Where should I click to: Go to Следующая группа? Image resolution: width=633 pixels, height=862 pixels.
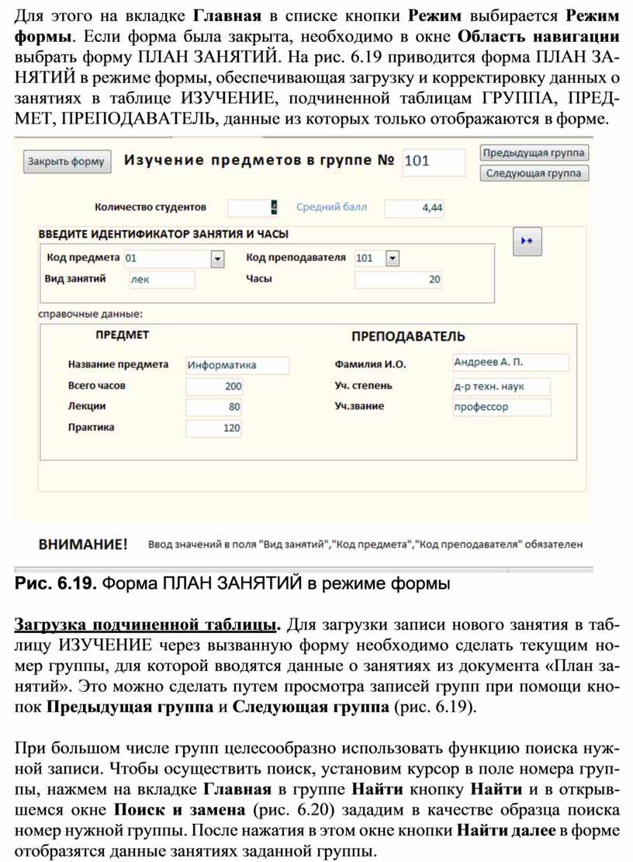(x=534, y=173)
